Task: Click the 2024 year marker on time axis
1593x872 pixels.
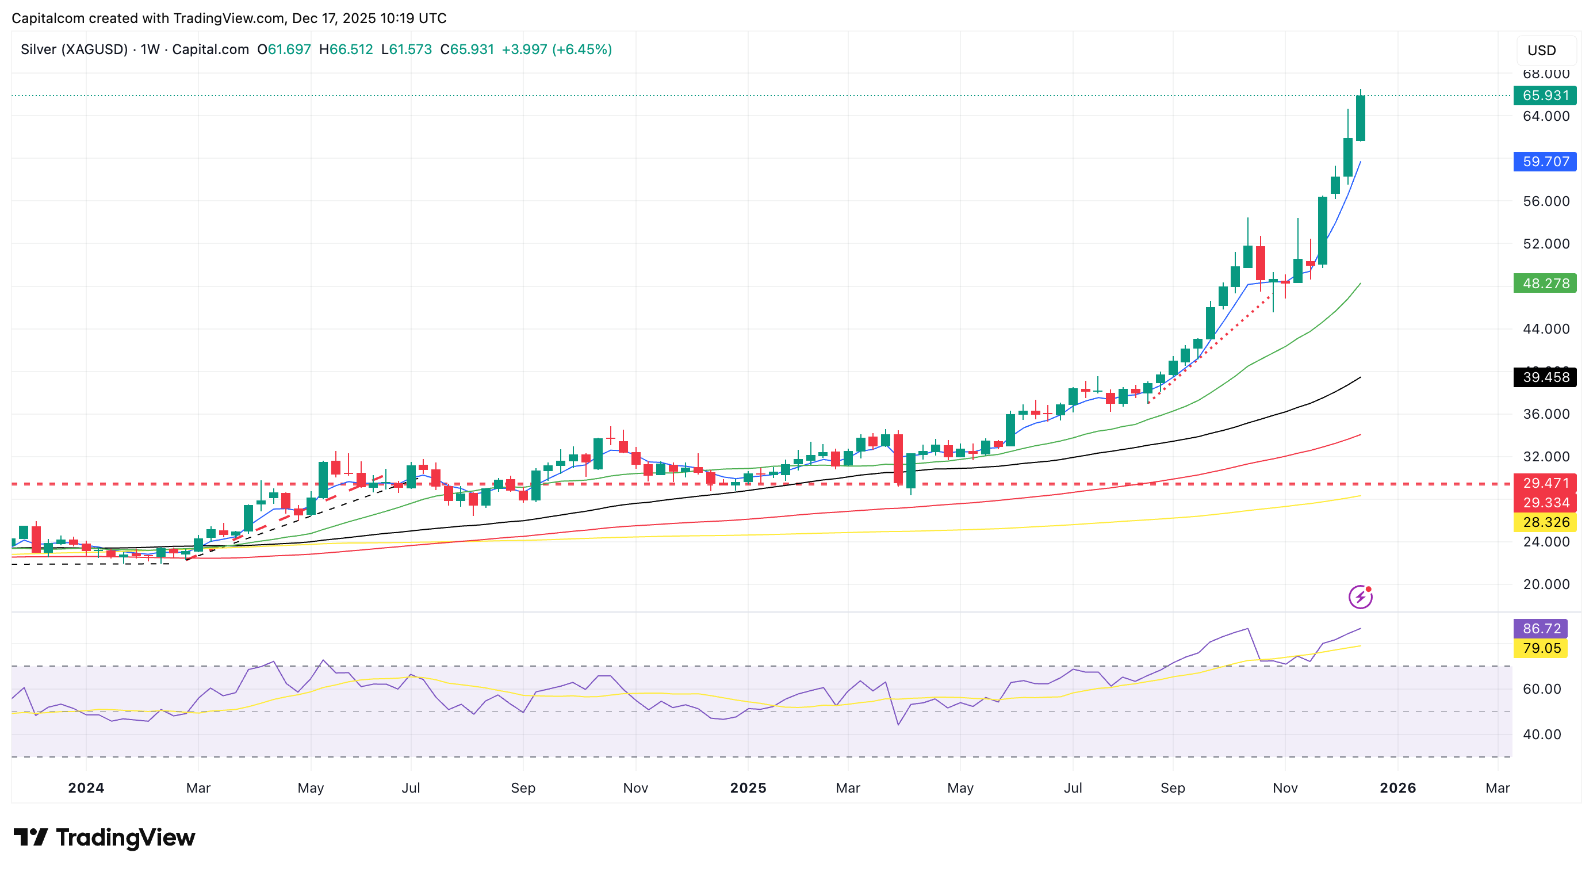Action: pyautogui.click(x=86, y=788)
